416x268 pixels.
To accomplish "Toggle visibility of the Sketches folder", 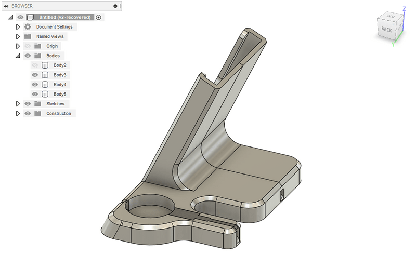I will click(28, 104).
